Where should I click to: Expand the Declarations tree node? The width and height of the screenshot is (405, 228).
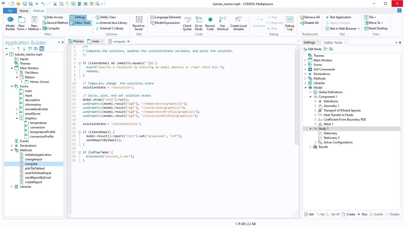[12, 146]
